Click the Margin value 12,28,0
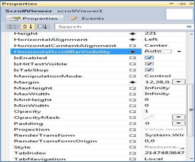The width and height of the screenshot is (195, 162). click(x=158, y=82)
